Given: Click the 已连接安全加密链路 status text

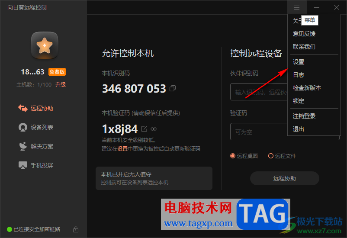Looking at the screenshot, I should coord(37,229).
